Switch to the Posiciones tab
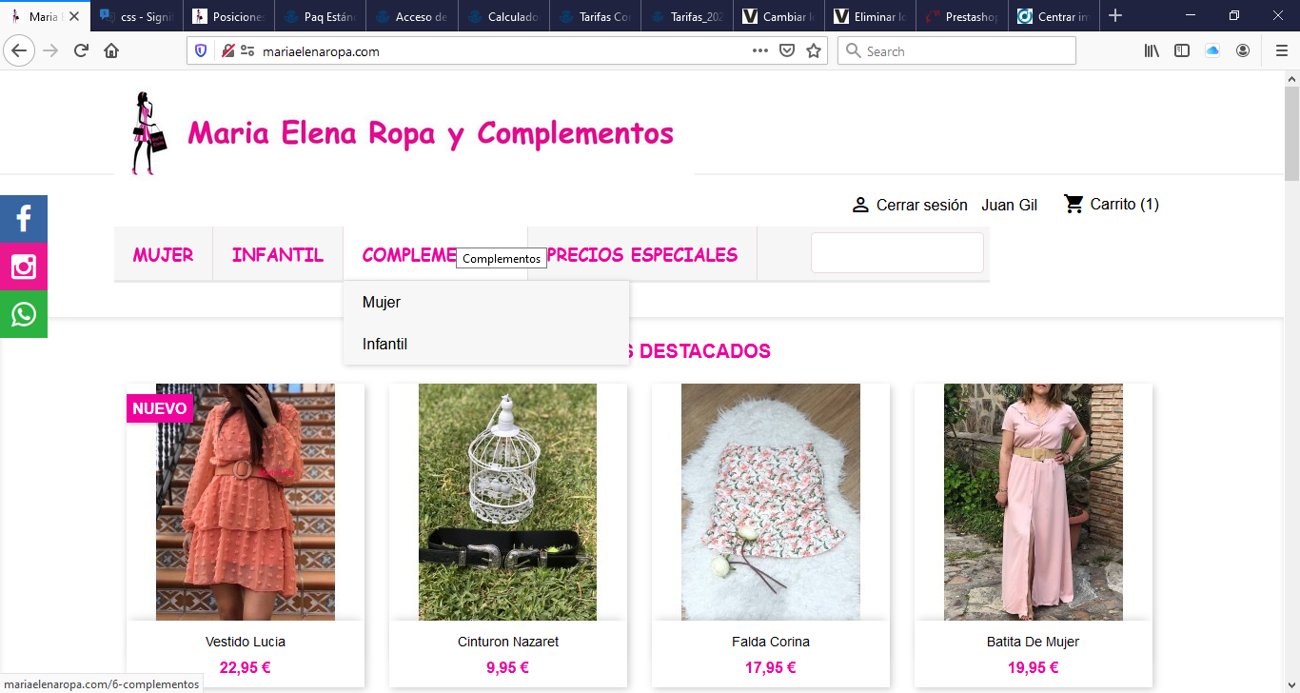 pos(228,16)
